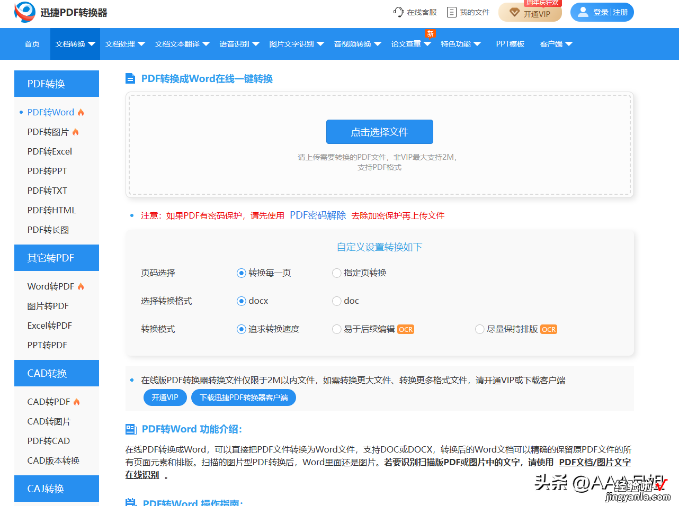Expand the 文档转换 dropdown menu
Screen dimensions: 679x506
point(75,44)
